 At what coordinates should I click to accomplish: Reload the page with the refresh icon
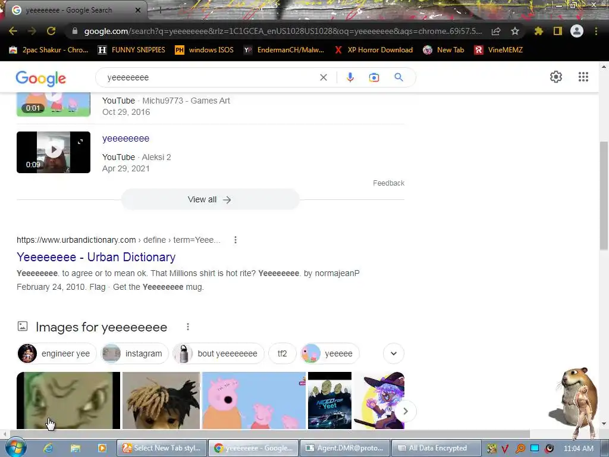(x=51, y=31)
